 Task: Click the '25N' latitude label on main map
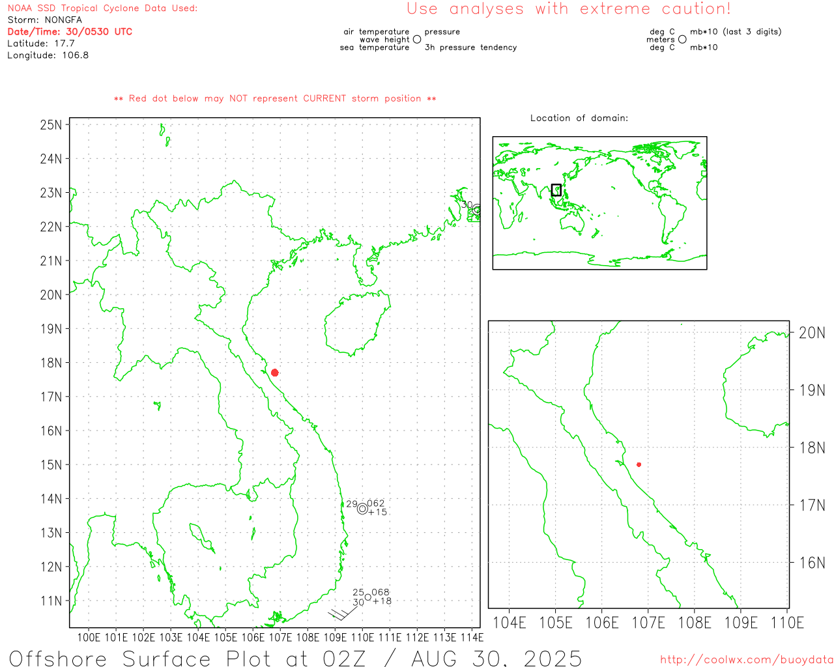coord(51,125)
